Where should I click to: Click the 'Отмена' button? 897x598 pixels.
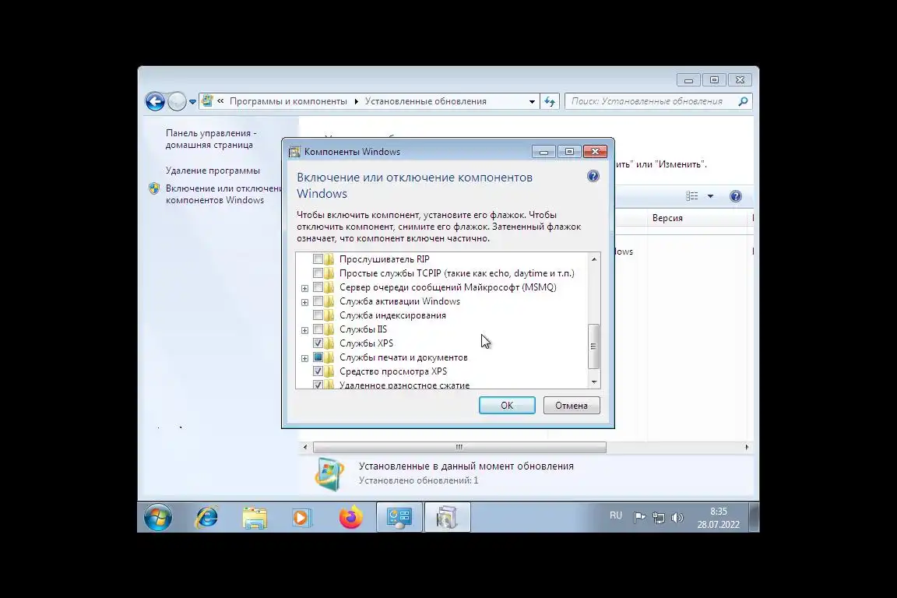[x=572, y=405]
